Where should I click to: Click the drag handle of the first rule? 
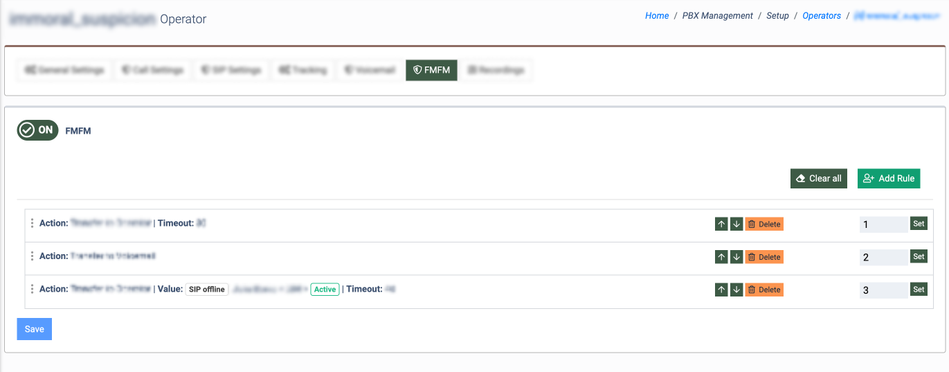click(32, 223)
